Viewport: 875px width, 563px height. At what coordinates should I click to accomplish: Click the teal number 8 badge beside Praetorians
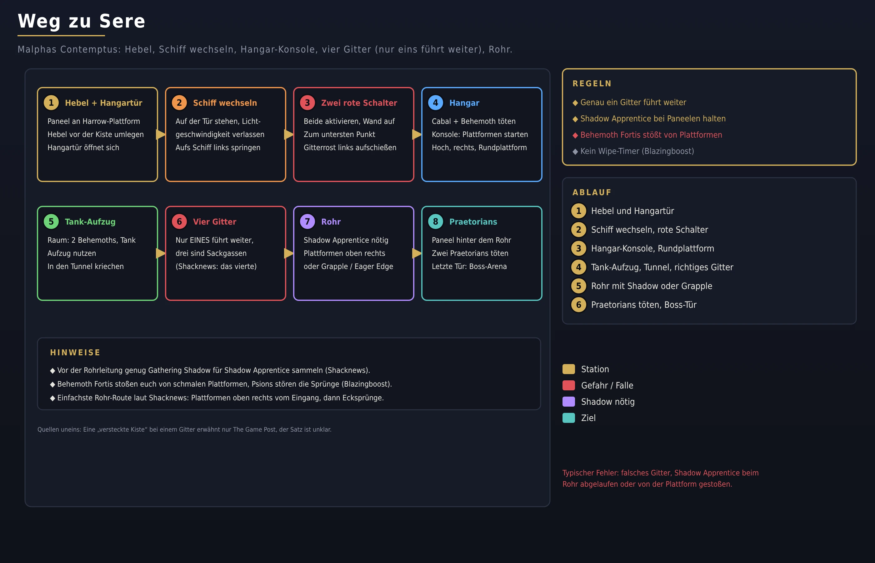(x=436, y=221)
